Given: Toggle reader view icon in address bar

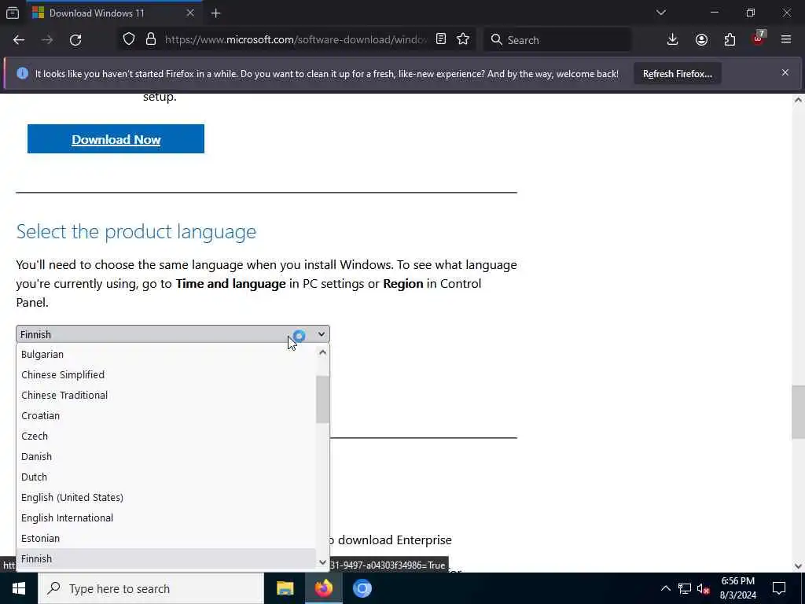Looking at the screenshot, I should tap(440, 39).
